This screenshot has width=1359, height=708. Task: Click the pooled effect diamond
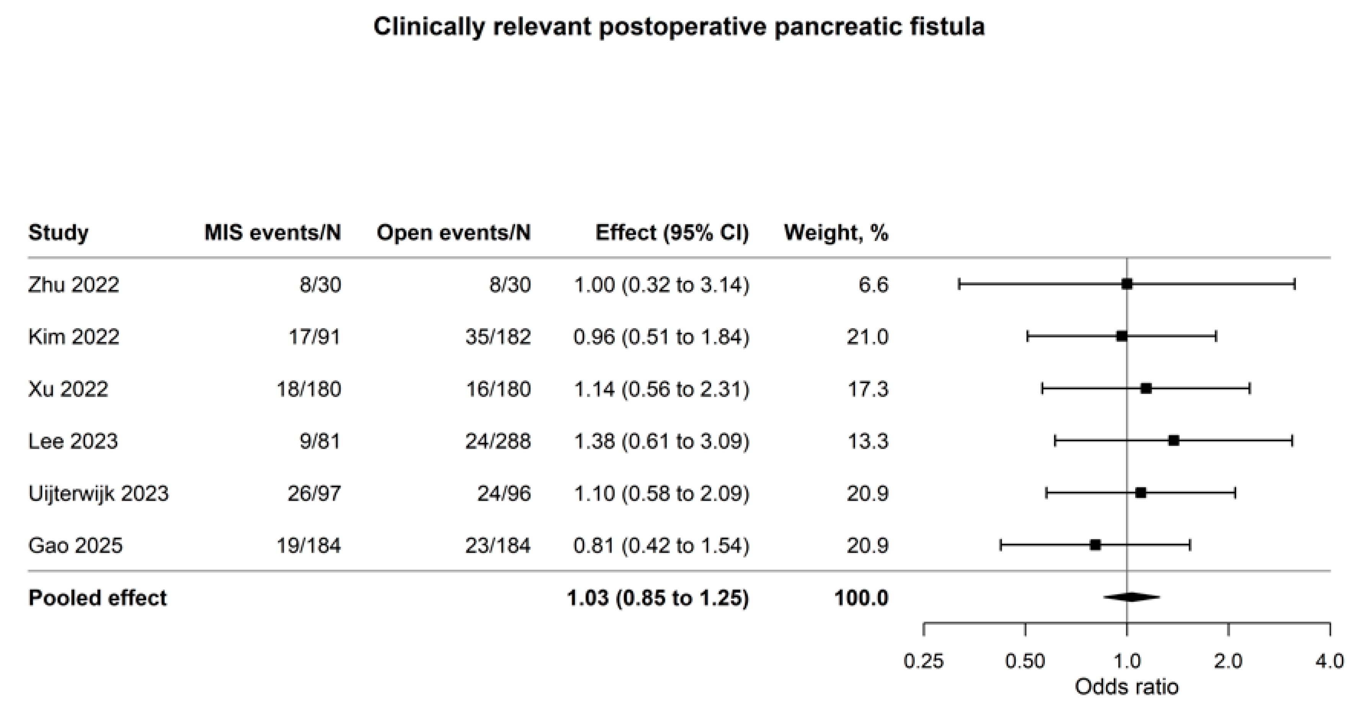click(1132, 597)
